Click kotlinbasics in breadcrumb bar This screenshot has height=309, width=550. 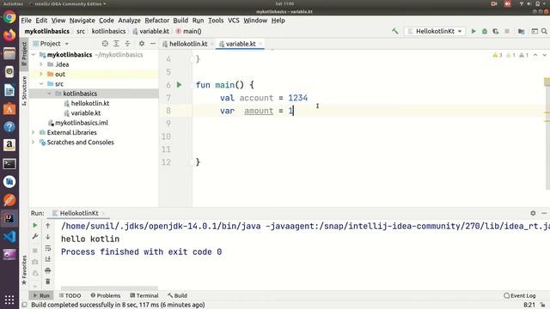(x=108, y=31)
